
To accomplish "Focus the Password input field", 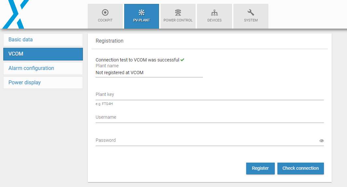I will click(207, 140).
